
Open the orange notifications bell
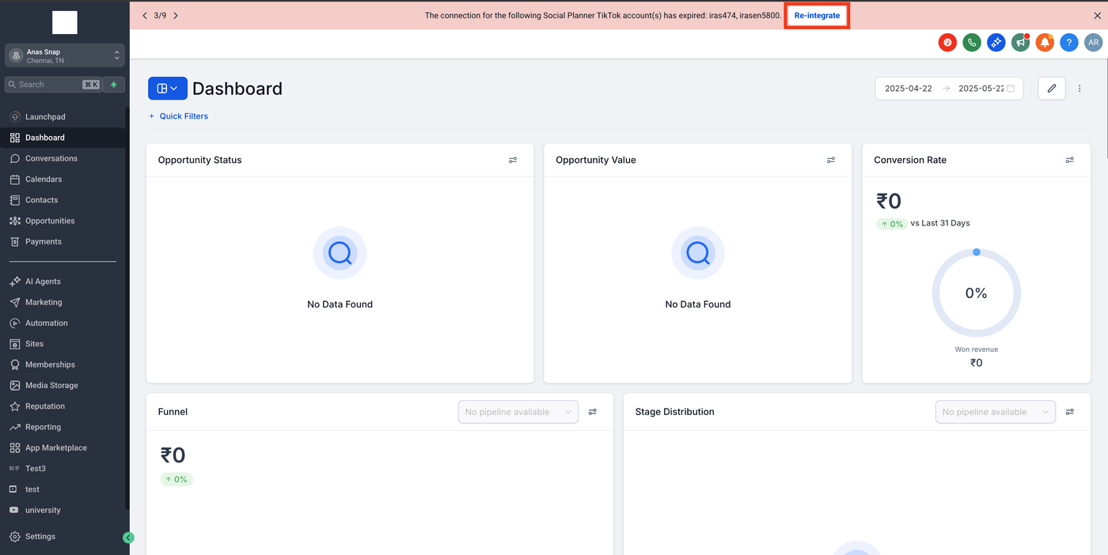click(1045, 43)
